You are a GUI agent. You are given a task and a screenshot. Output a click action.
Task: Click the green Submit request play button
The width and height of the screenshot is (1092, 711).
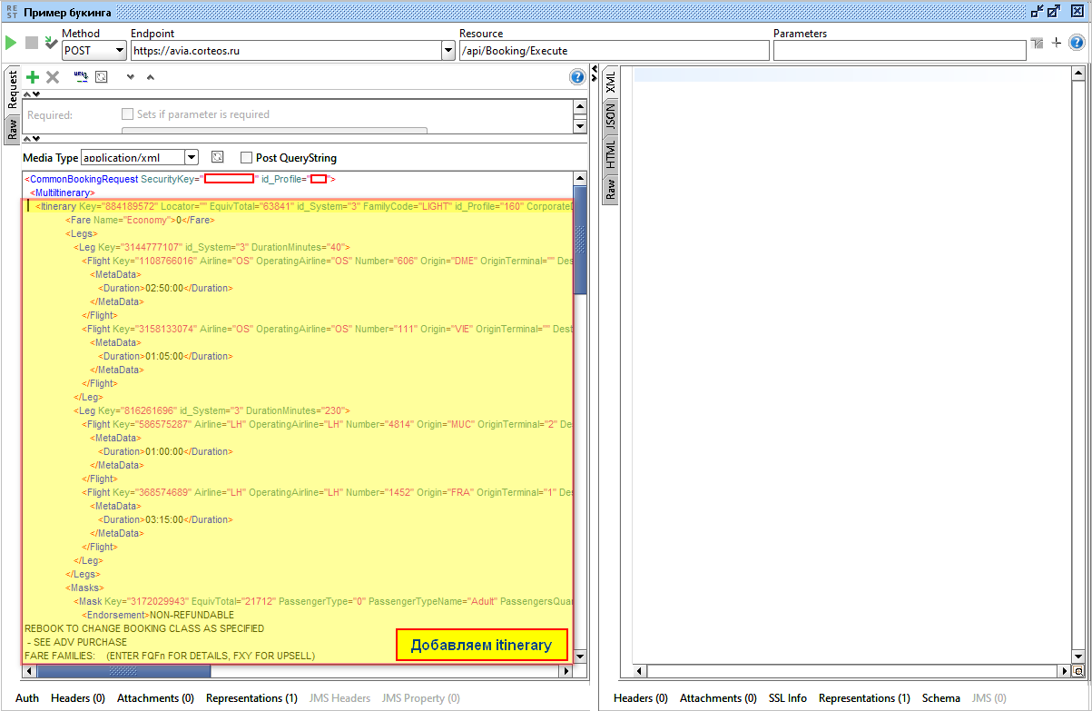coord(11,43)
